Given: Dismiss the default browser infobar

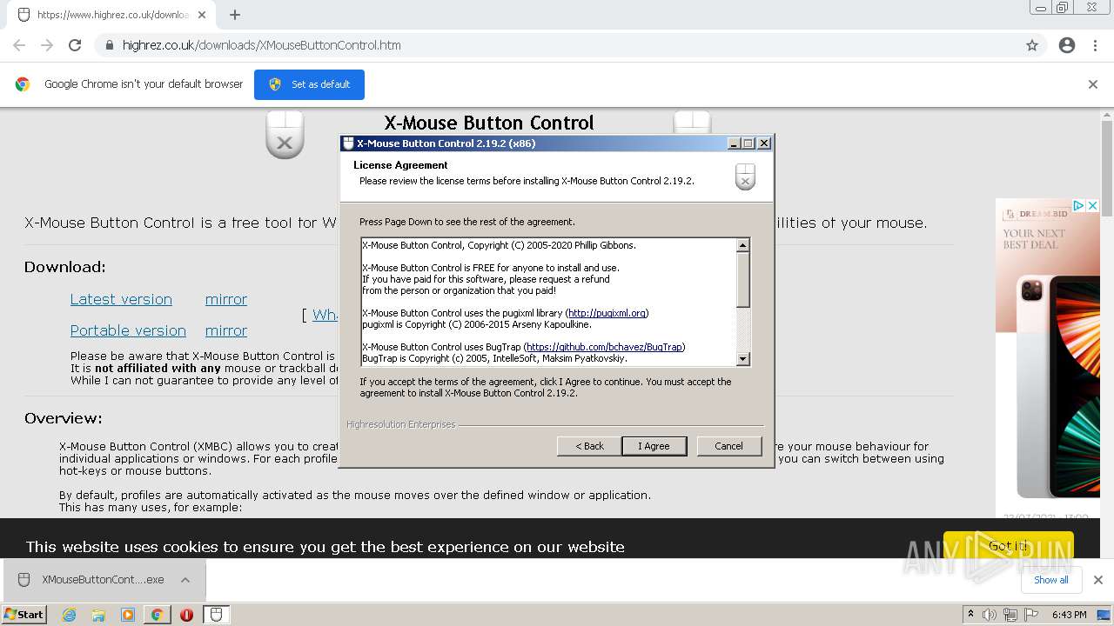Looking at the screenshot, I should pos(1093,84).
